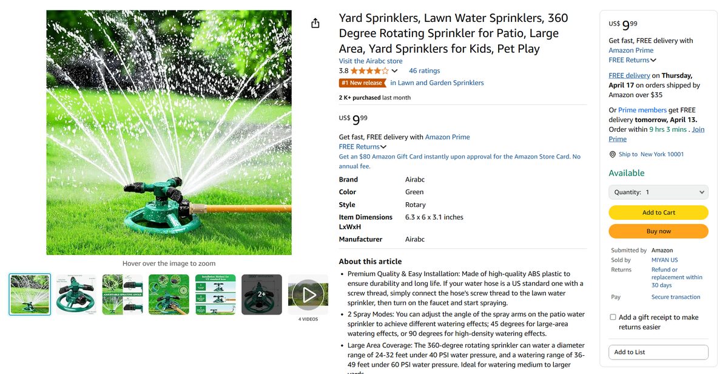The height and width of the screenshot is (374, 728).
Task: Open the Quantity dropdown
Action: [x=658, y=192]
